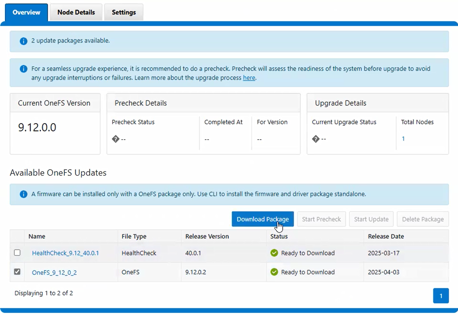Open the HealthCheck_9.12_40.0.1 package link
458x315 pixels.
(65, 253)
